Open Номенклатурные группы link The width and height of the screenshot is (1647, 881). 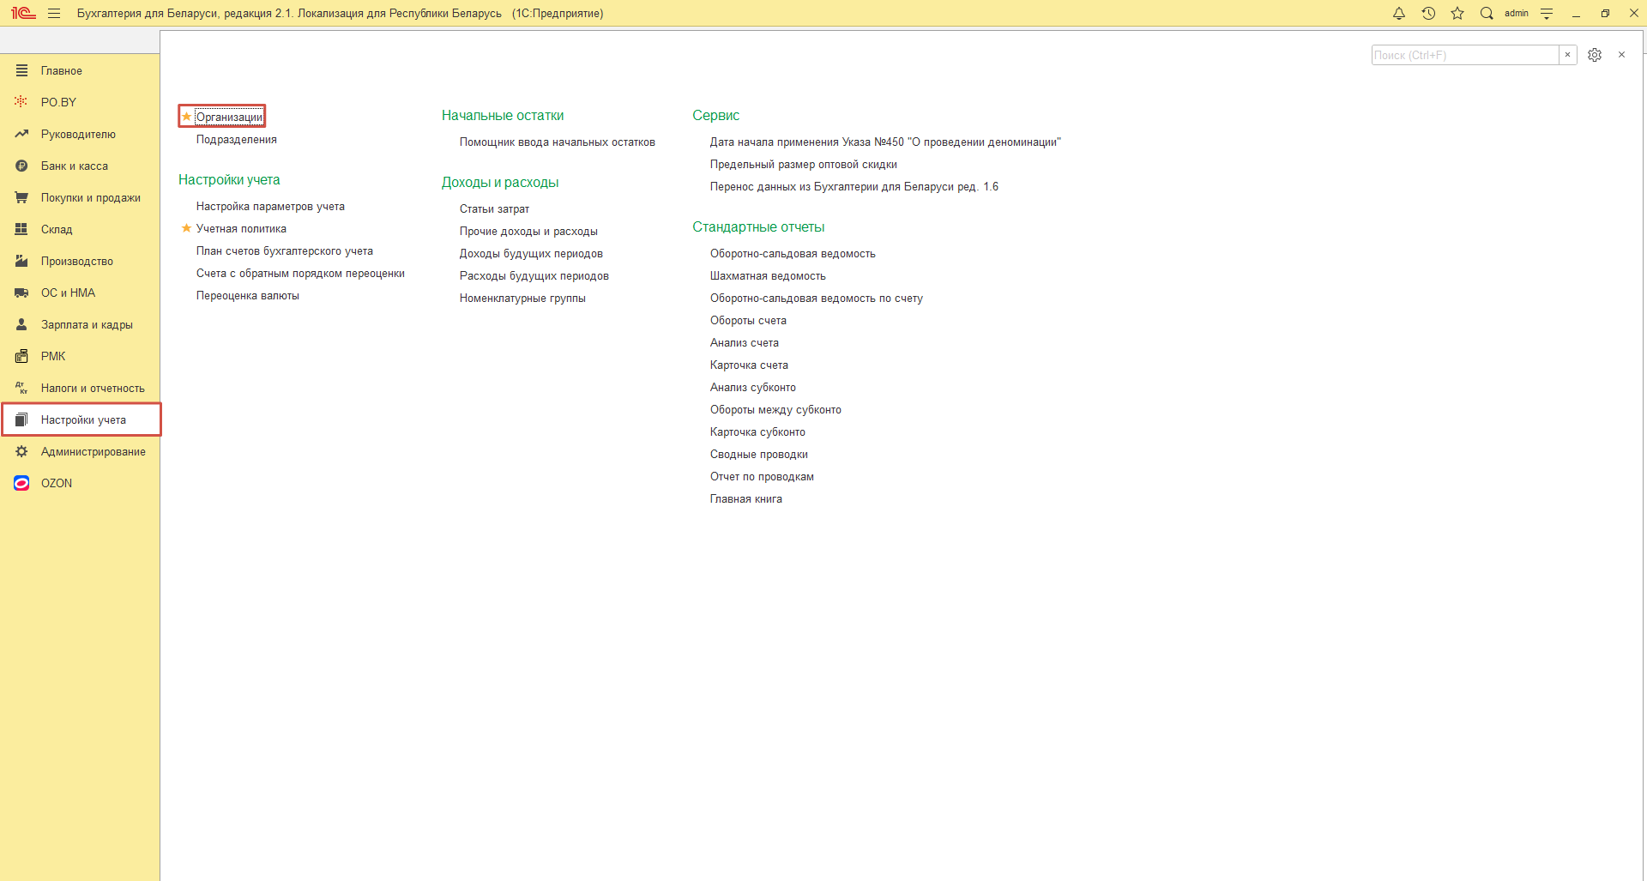click(x=522, y=298)
